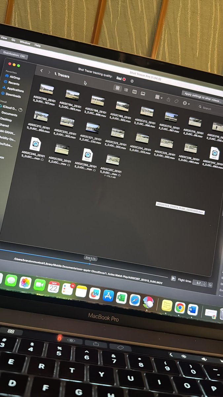The width and height of the screenshot is (223, 397).
Task: Go back with Finder's left chevron
Action: 42,70
